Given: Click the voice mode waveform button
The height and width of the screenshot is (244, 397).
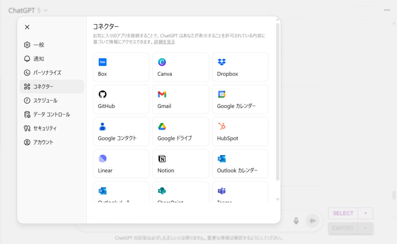Looking at the screenshot, I should coord(312,221).
